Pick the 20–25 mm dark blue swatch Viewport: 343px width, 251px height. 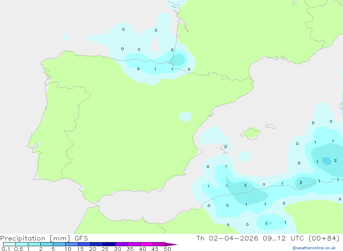point(96,244)
